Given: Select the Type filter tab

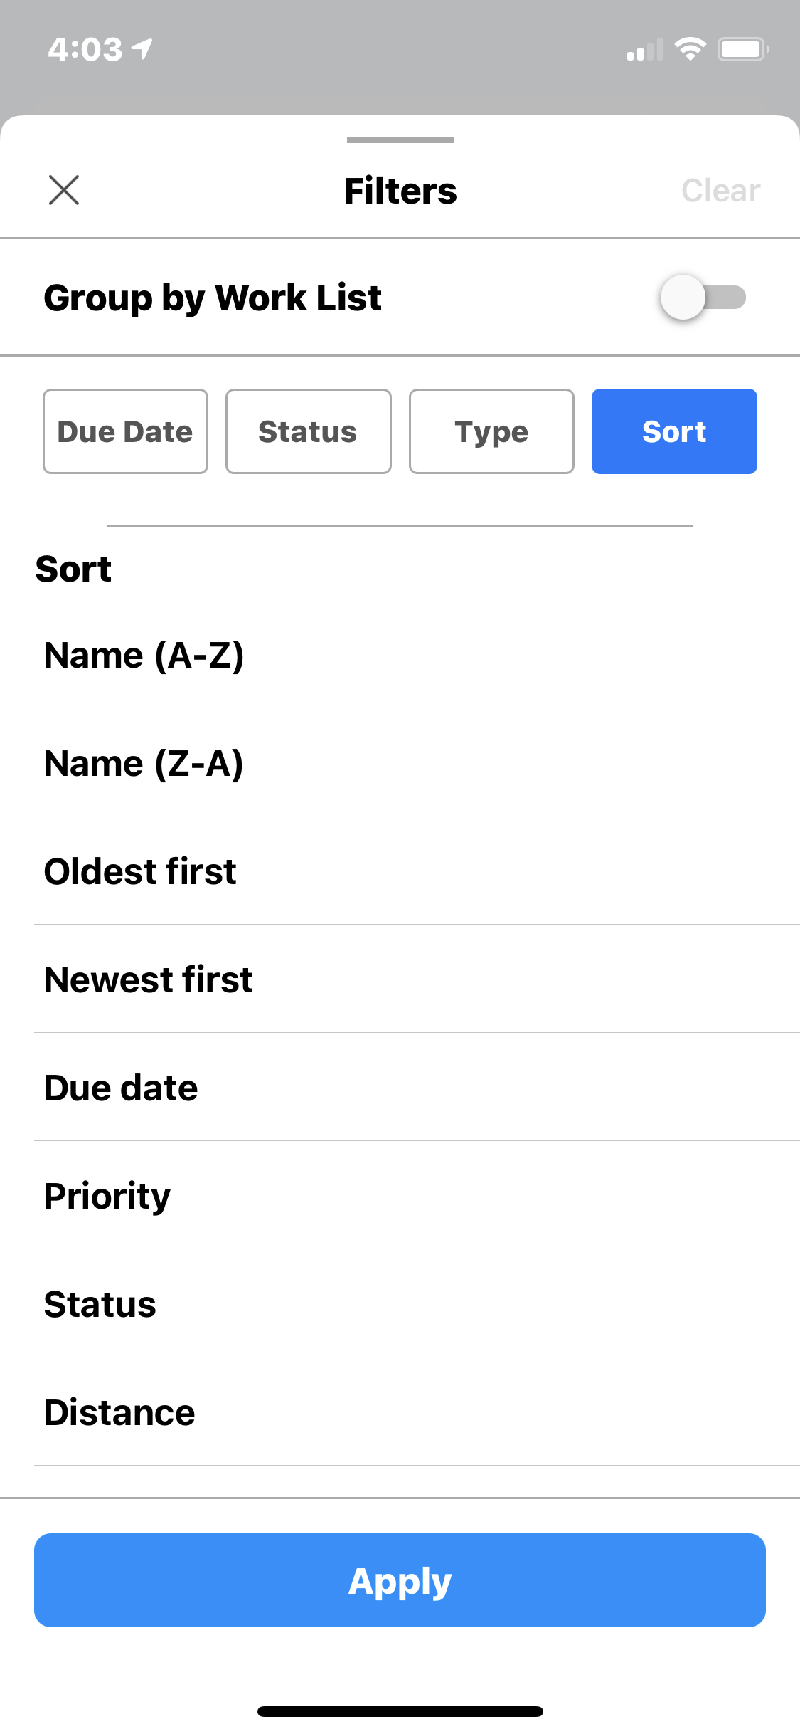Looking at the screenshot, I should (x=491, y=431).
